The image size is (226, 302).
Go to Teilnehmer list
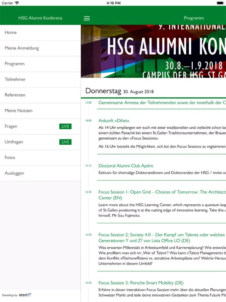point(40,79)
